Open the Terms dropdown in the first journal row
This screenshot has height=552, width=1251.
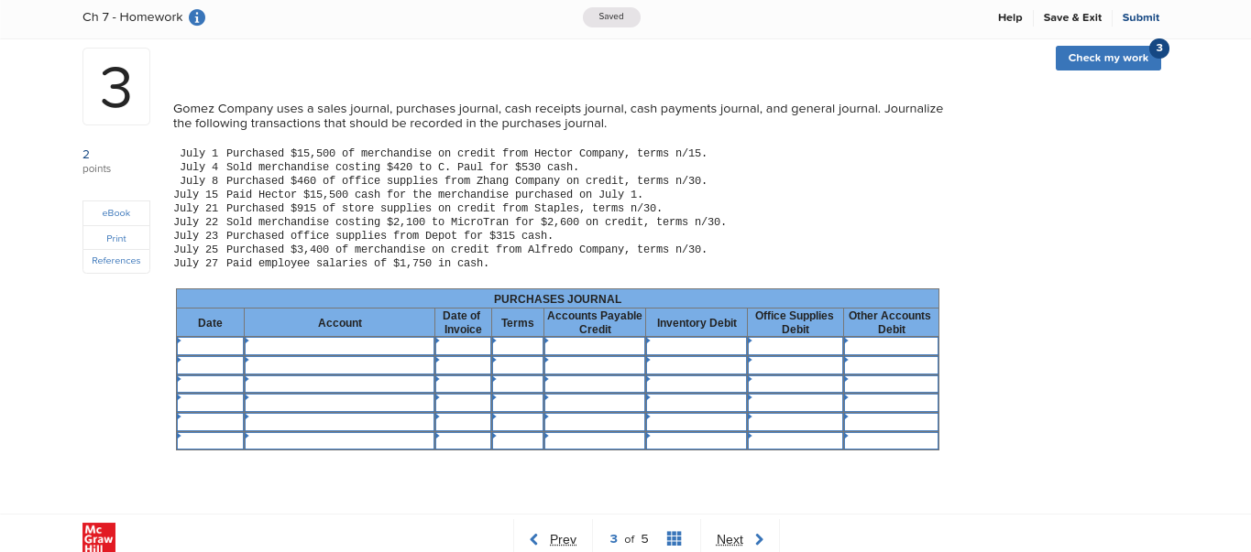(517, 346)
